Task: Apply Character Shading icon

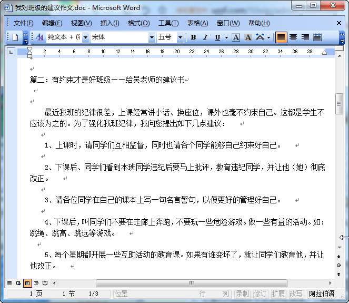Action: [x=248, y=37]
